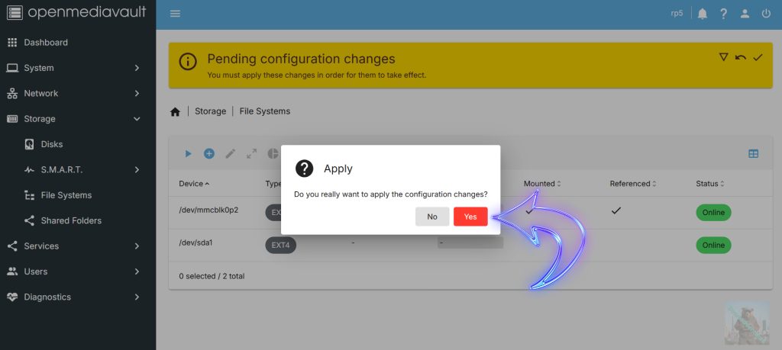Open the table columns view icon
Viewport: 782px width, 350px height.
753,153
